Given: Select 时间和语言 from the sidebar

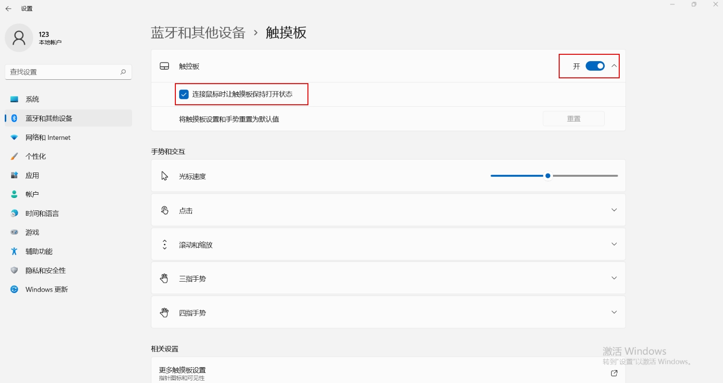Looking at the screenshot, I should click(x=42, y=213).
